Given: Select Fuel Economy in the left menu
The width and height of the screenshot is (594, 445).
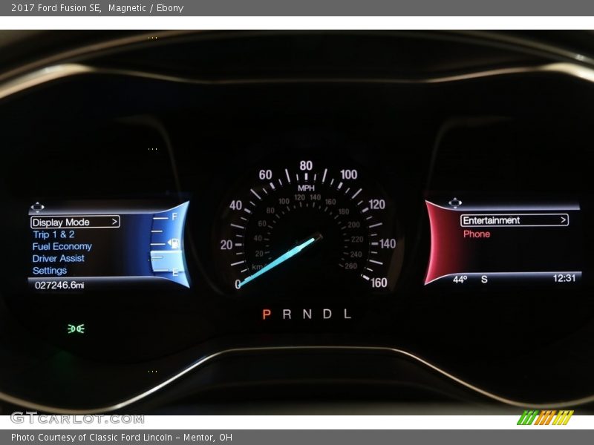Looking at the screenshot, I should tap(62, 247).
